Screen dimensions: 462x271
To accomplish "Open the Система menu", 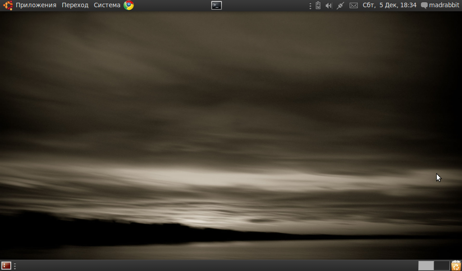I will point(107,5).
